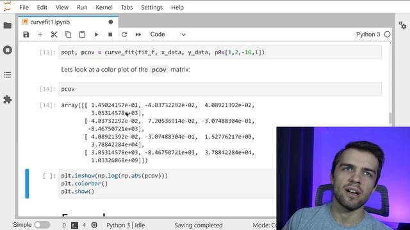410x230 pixels.
Task: Interrupt the kernel with stop icon
Action: click(110, 34)
